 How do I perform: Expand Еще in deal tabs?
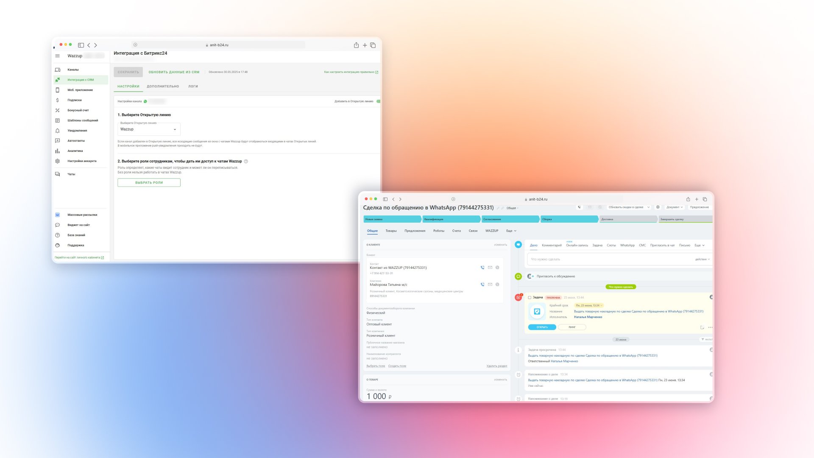511,231
